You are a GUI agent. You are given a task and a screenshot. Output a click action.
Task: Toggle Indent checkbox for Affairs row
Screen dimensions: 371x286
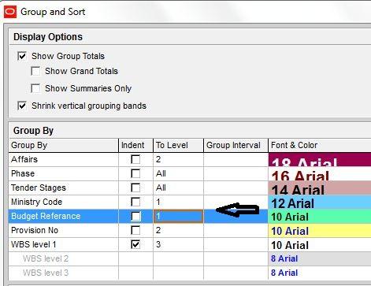pos(135,159)
